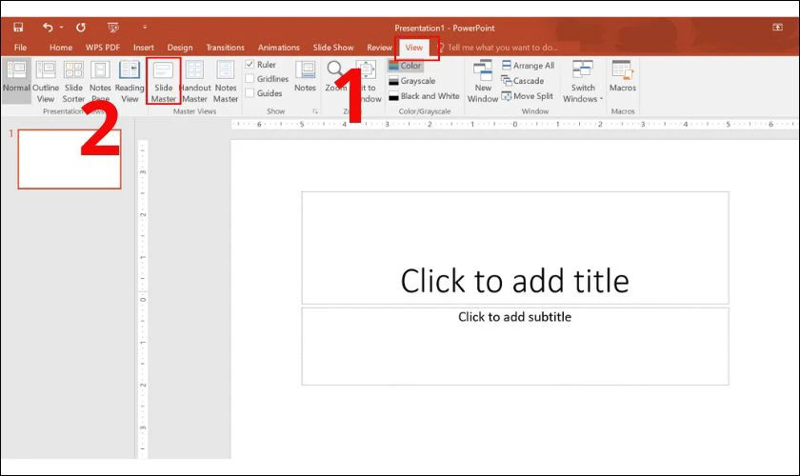Open the Insert ribbon tab
The height and width of the screenshot is (476, 800).
(x=144, y=47)
